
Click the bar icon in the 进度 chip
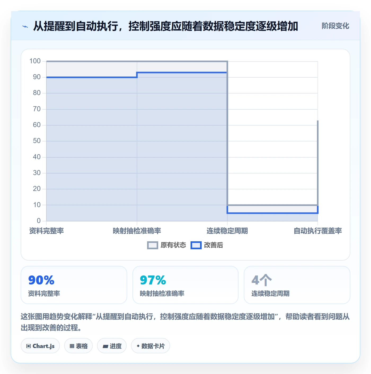click(x=105, y=346)
